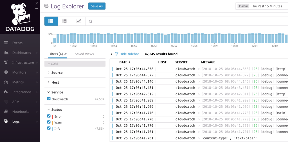
Task: Close the sidebar with the X icon
Action: [37, 3]
